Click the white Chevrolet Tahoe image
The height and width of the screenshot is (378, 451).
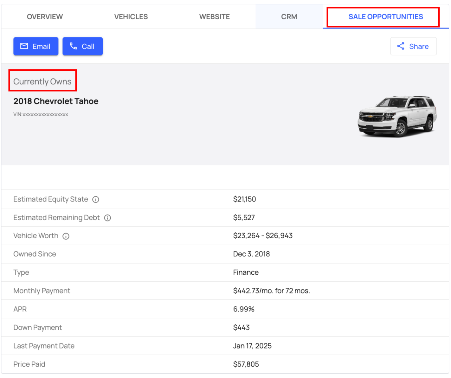[x=397, y=116]
